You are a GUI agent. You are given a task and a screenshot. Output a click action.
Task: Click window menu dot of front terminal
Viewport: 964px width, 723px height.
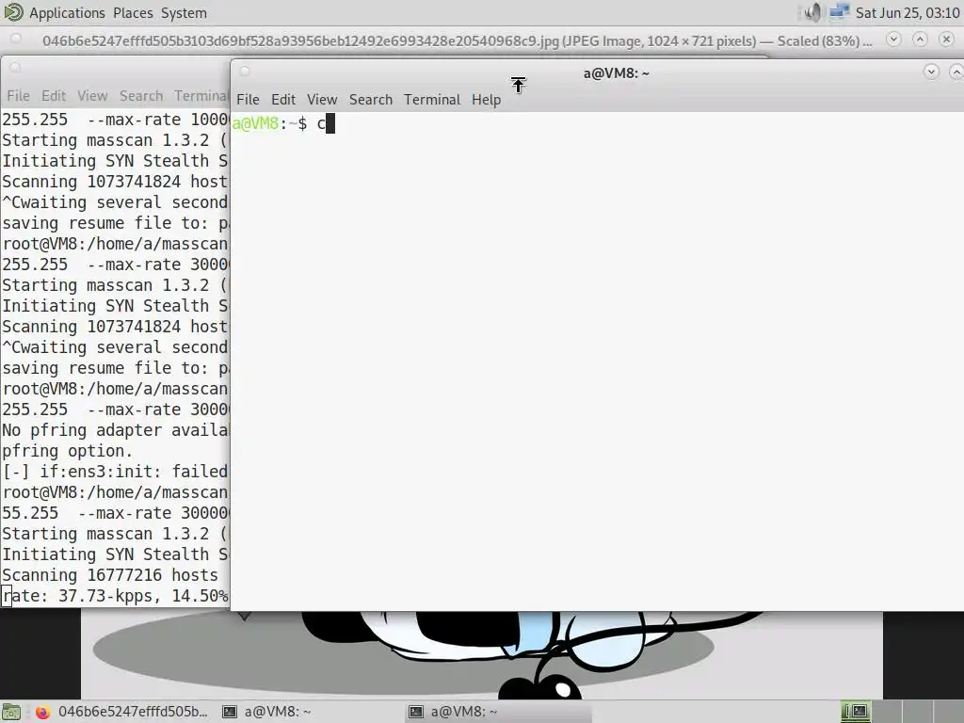tap(245, 72)
